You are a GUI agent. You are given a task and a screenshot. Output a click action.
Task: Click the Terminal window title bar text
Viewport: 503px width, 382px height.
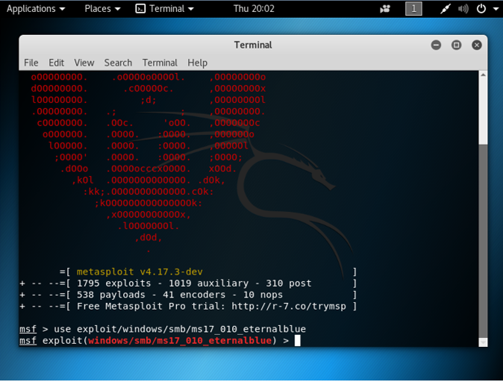(x=253, y=45)
